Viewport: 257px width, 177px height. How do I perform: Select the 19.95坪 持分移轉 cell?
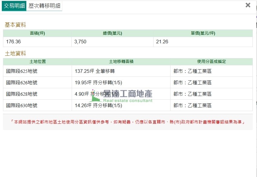click(x=98, y=83)
